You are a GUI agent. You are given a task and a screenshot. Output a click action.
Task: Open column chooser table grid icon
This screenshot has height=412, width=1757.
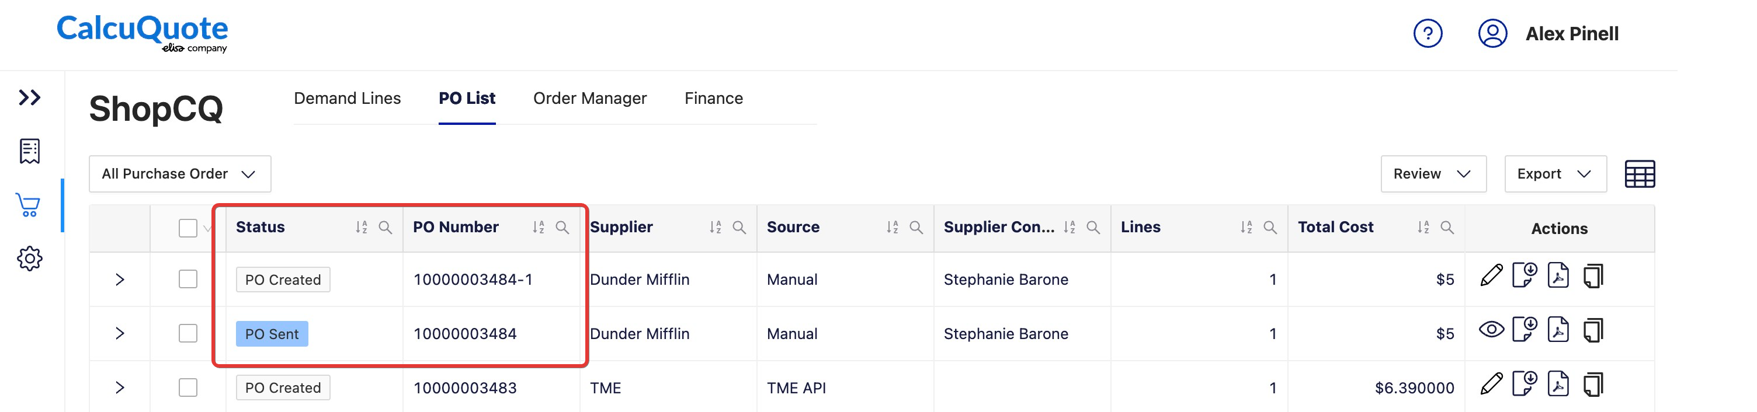(1640, 174)
